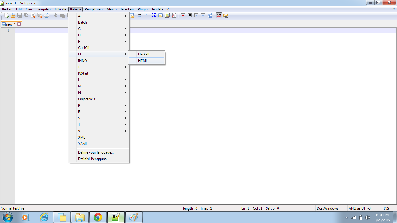Open the Edit menu
The image size is (397, 223).
[x=19, y=9]
